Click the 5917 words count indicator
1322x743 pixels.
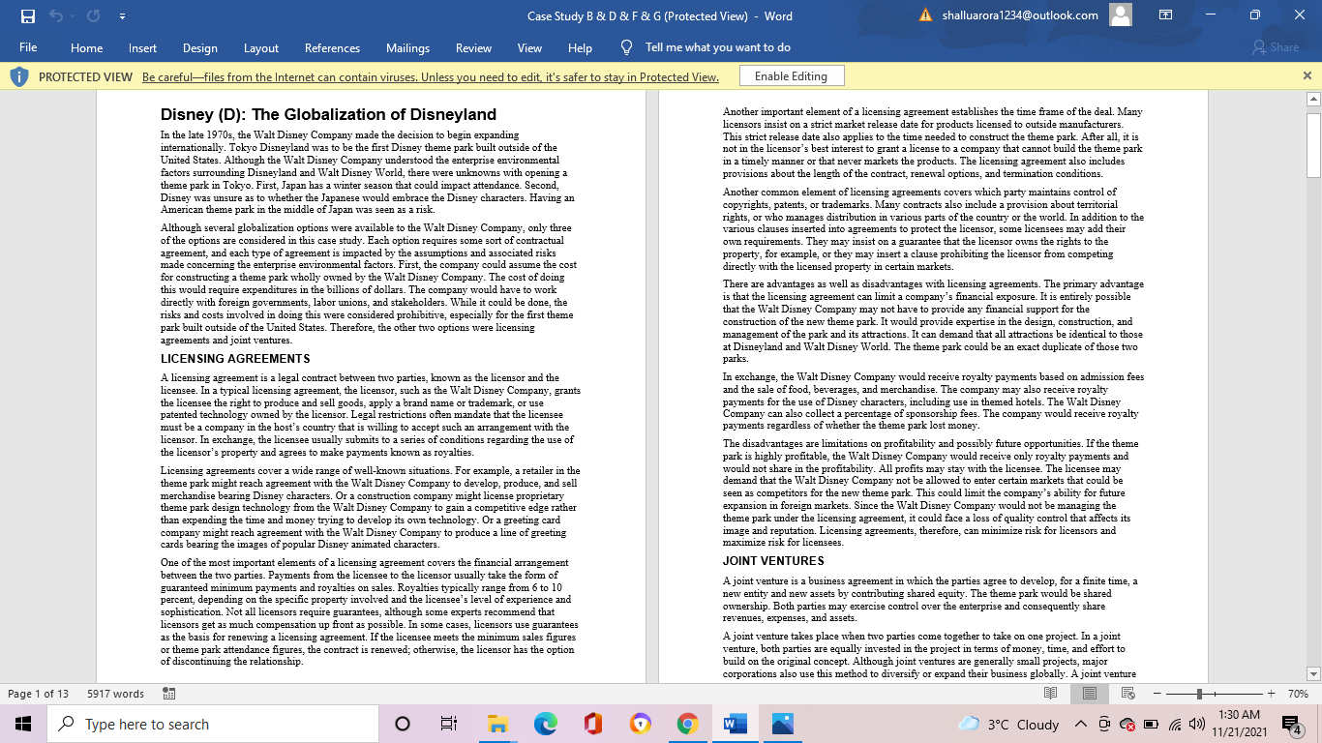pos(115,694)
